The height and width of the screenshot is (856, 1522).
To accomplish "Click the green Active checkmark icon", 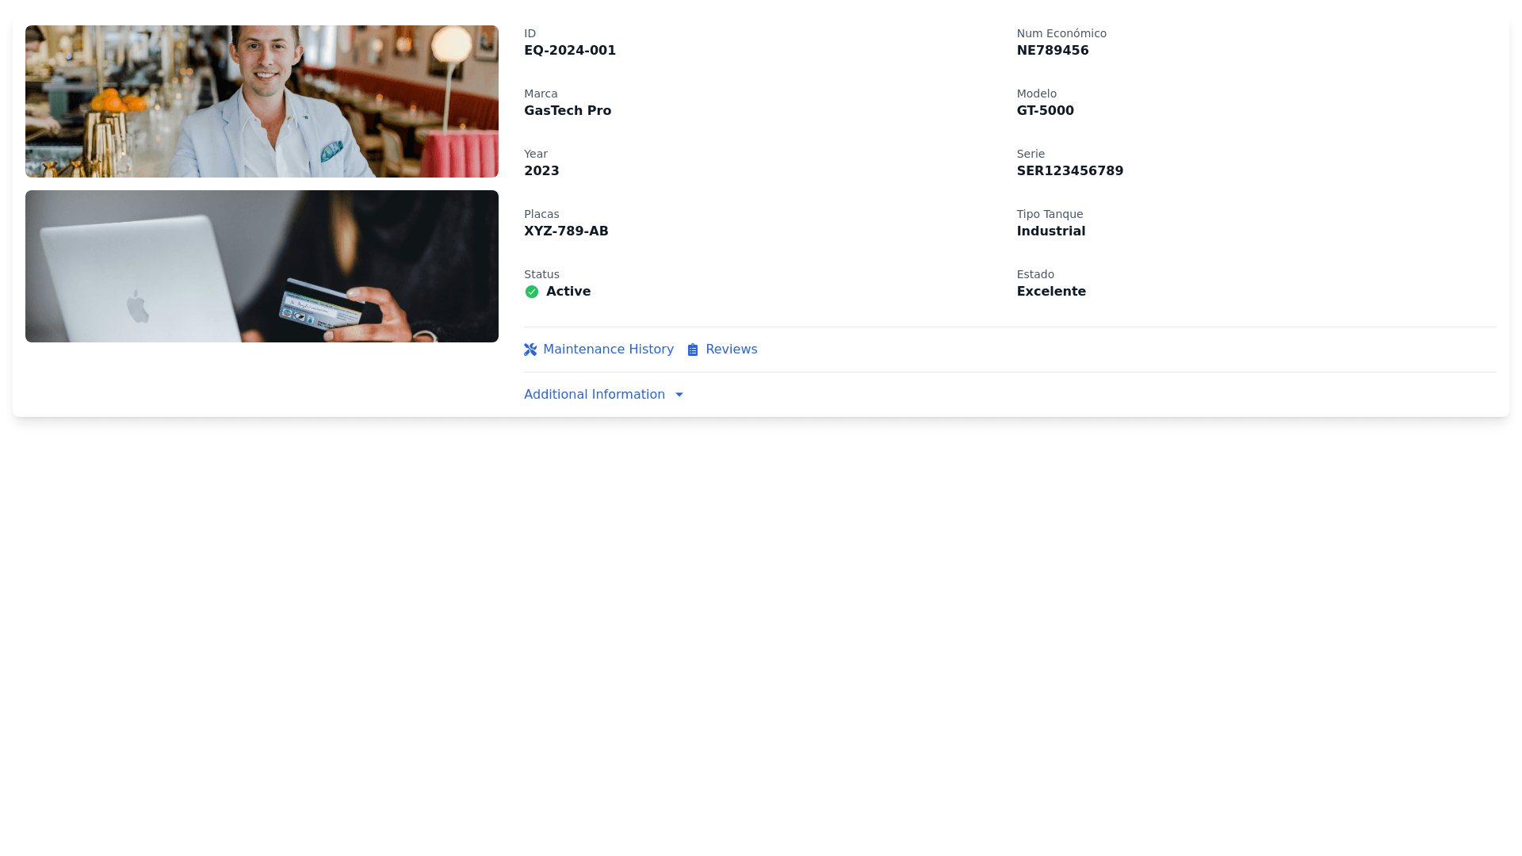I will click(532, 292).
